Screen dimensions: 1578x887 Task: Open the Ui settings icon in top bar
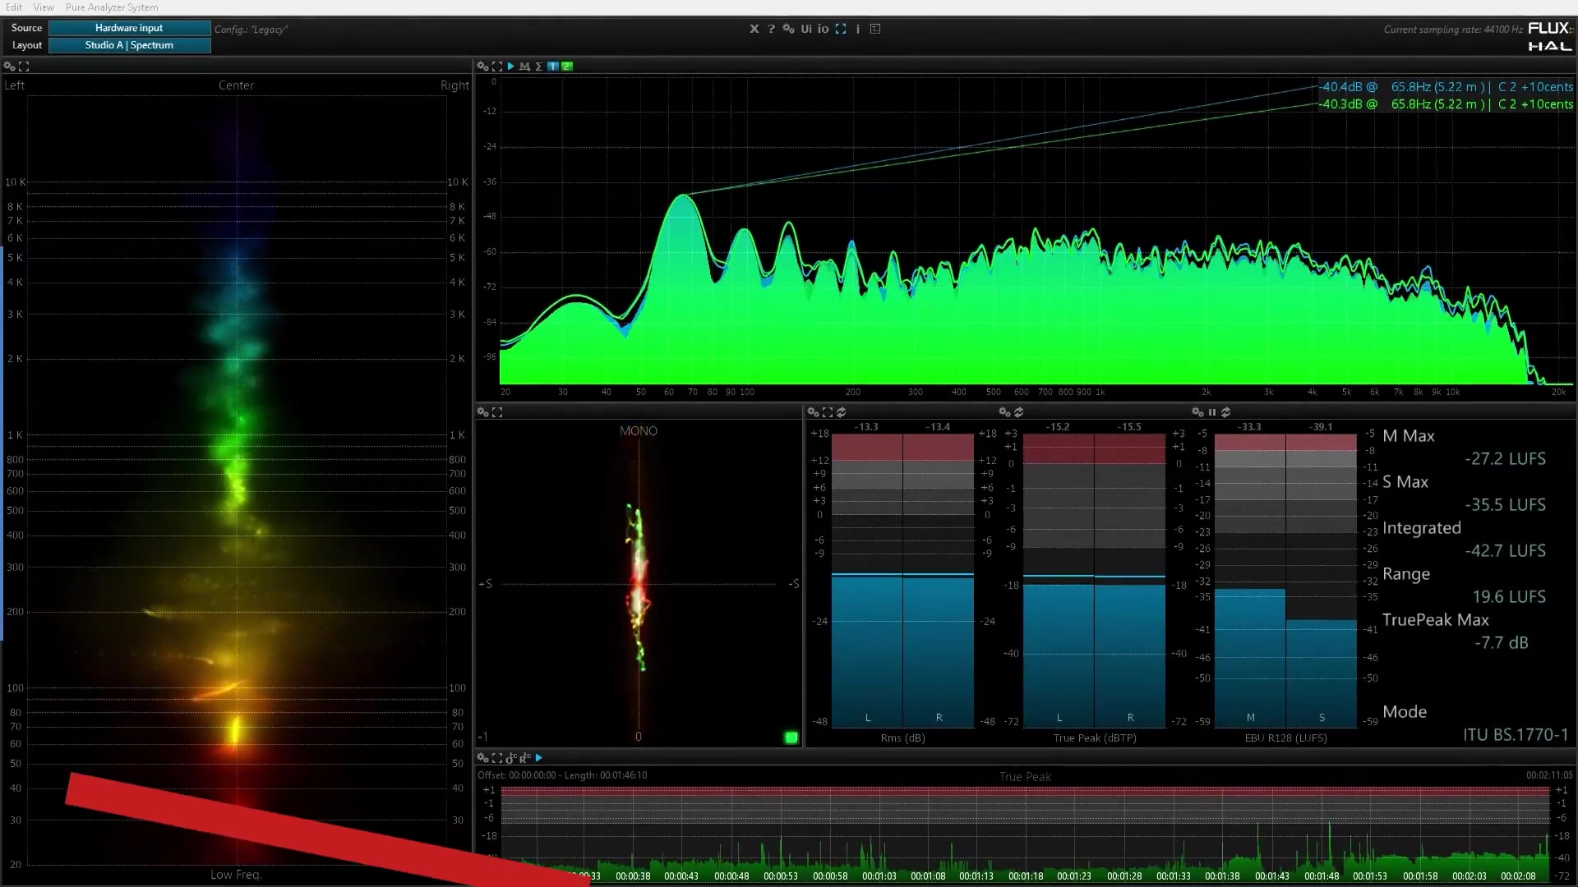click(805, 29)
